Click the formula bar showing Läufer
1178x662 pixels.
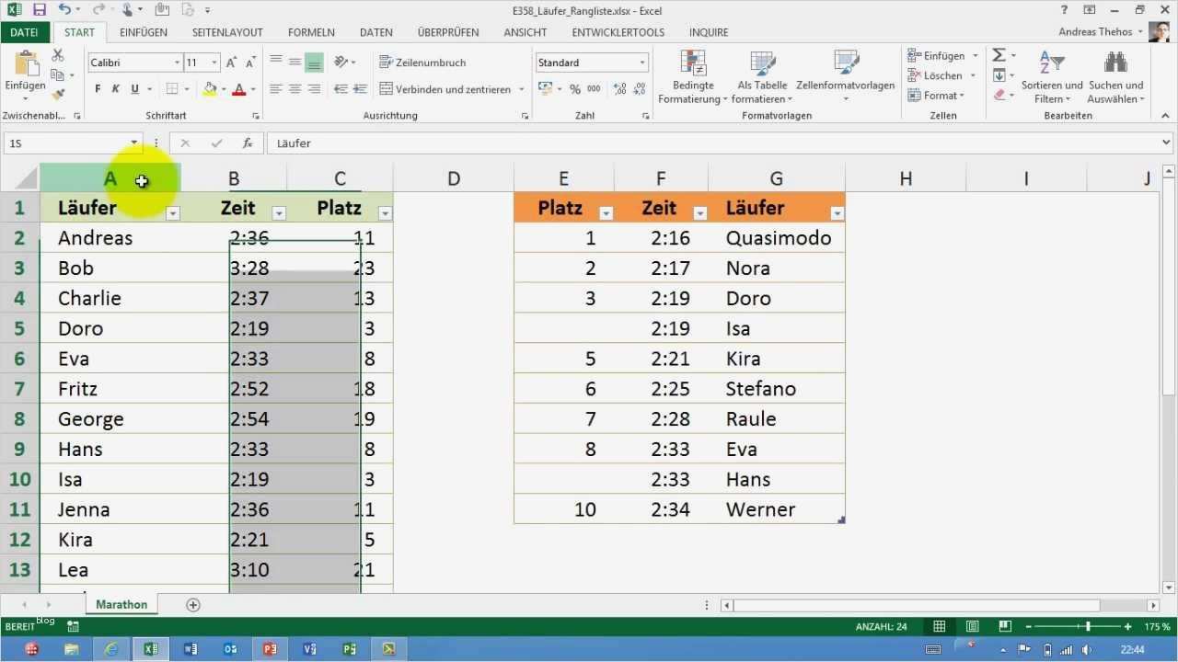click(x=713, y=143)
